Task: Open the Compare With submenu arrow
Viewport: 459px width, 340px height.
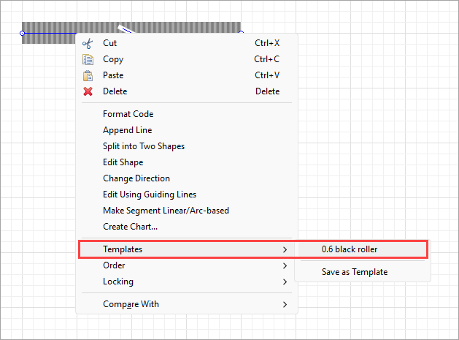Action: coord(285,304)
